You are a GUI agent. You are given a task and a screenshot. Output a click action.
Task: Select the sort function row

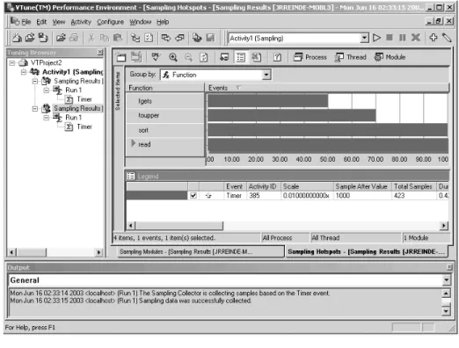click(165, 130)
